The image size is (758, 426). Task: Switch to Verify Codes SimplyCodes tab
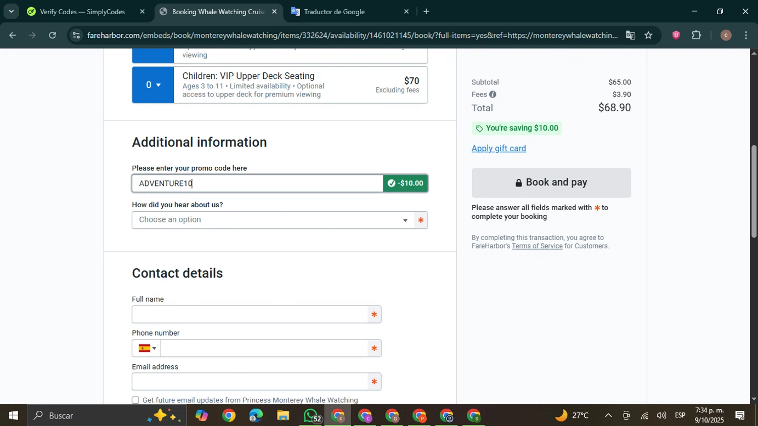point(82,11)
